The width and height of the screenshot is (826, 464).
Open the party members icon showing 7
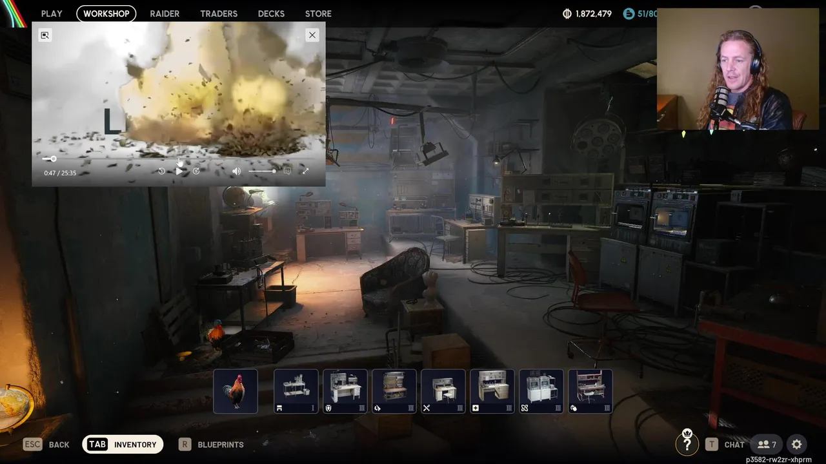(x=767, y=445)
